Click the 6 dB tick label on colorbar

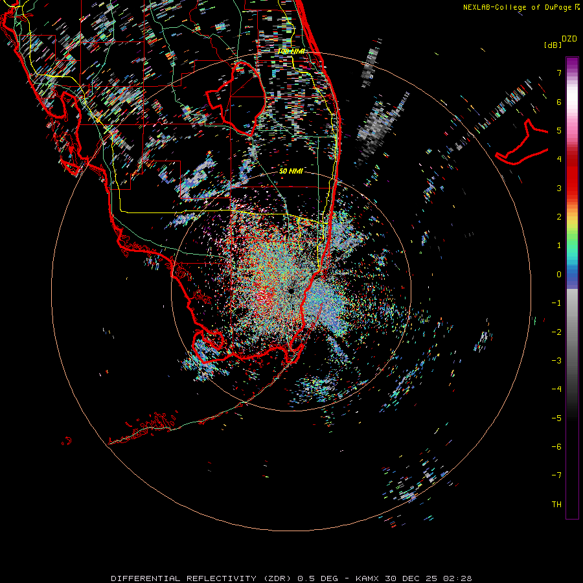tap(559, 102)
